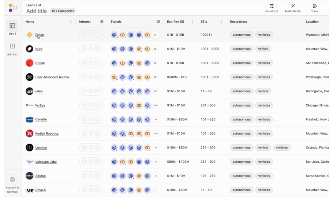Click the +10 badge for Kodiak Robotics
Screen dimensions: 333x197
click(x=156, y=134)
